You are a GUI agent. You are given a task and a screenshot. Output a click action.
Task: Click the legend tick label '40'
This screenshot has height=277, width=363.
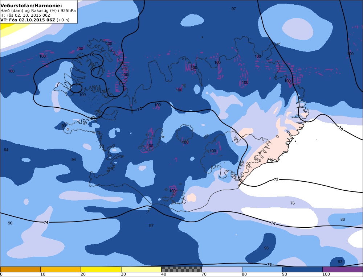[x=164, y=274]
